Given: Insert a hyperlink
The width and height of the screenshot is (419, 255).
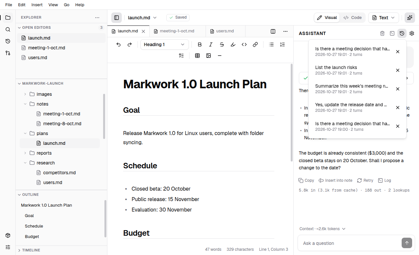Looking at the screenshot, I should tap(255, 44).
